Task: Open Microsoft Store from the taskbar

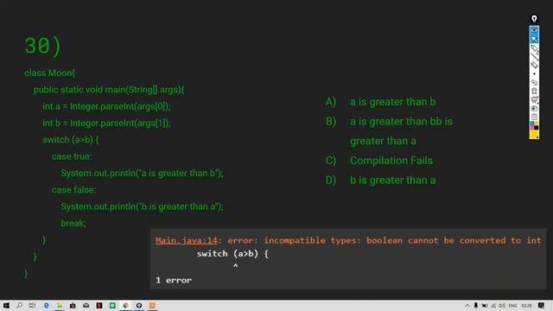Action: pos(73,305)
